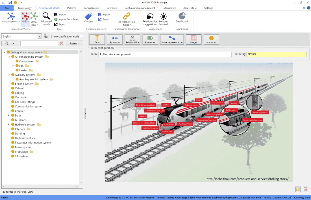The image size is (311, 200).
Task: Click the rolling stock train image
Action: click(x=199, y=122)
